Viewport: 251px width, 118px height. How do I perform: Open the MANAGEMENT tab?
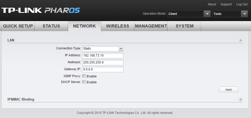151,26
